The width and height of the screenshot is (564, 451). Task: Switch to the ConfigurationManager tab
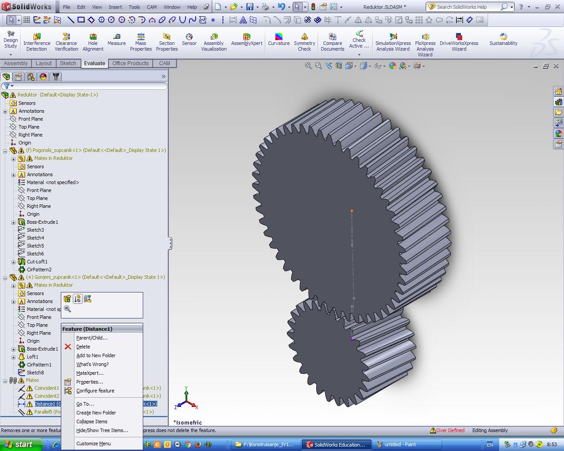pos(30,77)
